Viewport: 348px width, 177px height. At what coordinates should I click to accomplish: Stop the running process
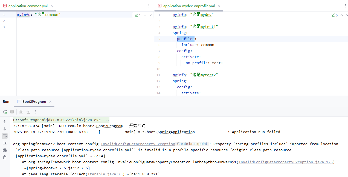11,112
